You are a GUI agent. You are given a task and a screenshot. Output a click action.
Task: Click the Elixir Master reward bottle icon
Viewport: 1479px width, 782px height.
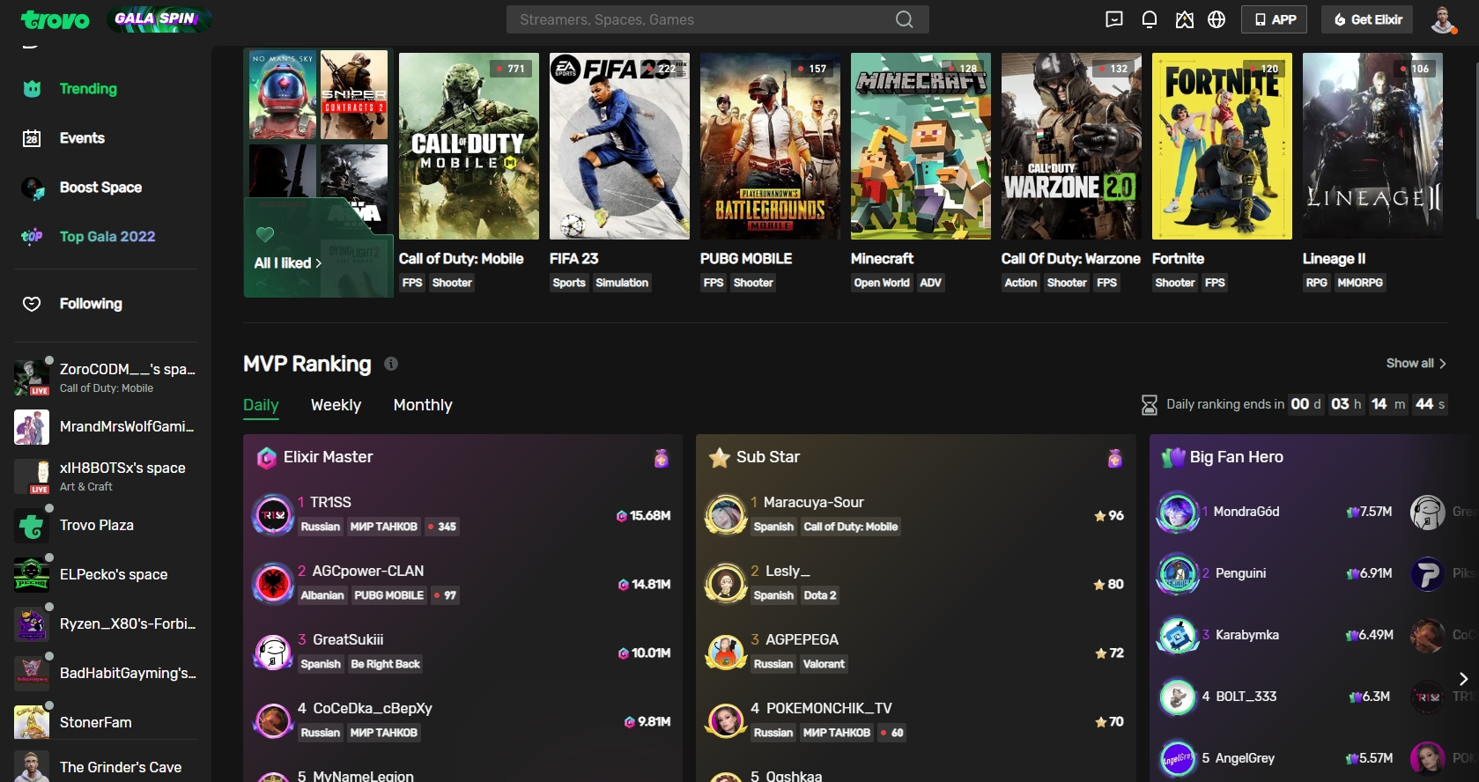(x=662, y=458)
